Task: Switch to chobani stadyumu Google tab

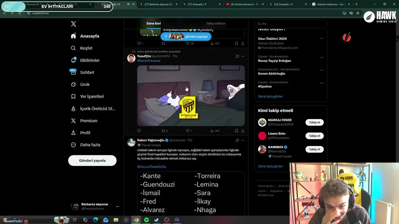Action: click(330, 4)
